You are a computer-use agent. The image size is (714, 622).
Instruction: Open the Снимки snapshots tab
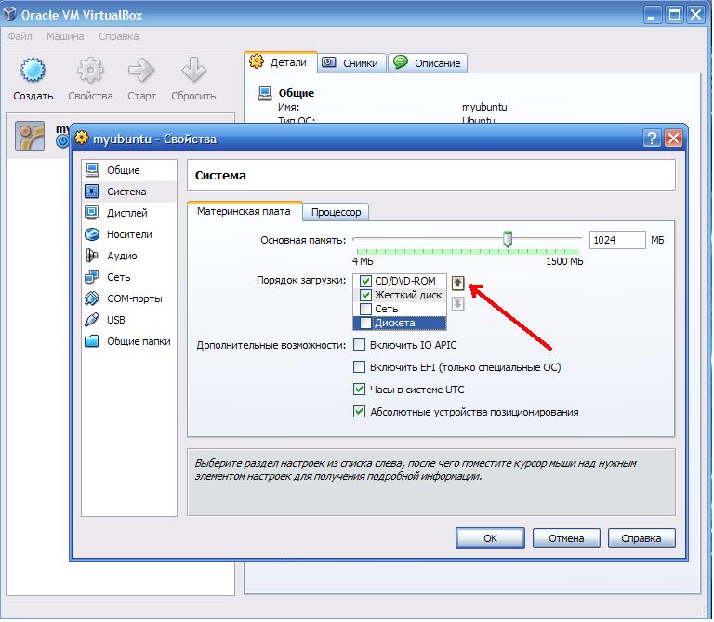pos(352,63)
